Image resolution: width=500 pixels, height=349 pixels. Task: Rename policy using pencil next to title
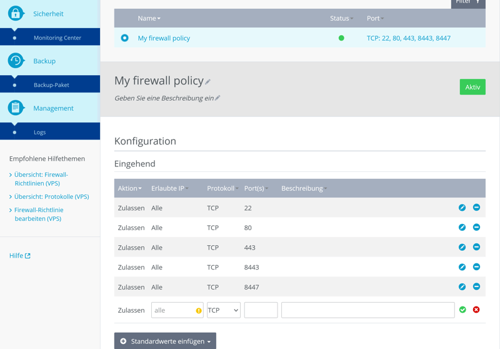click(208, 81)
